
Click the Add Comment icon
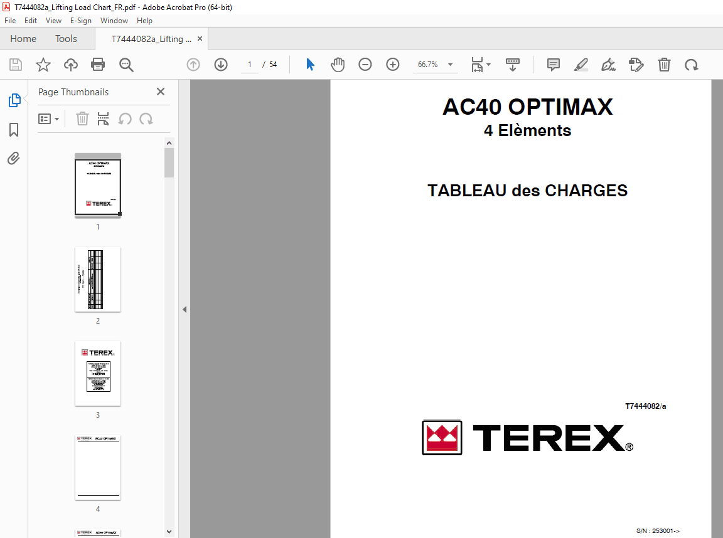[x=553, y=65]
